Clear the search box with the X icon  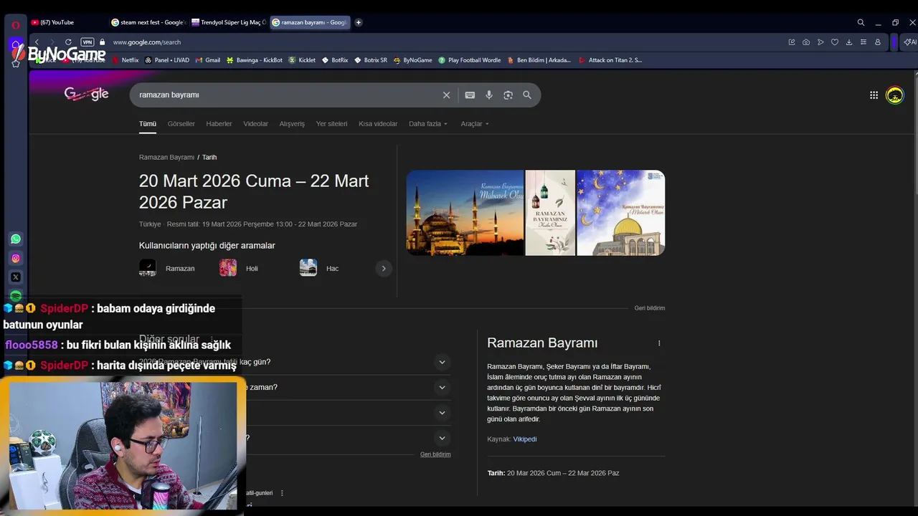click(446, 95)
